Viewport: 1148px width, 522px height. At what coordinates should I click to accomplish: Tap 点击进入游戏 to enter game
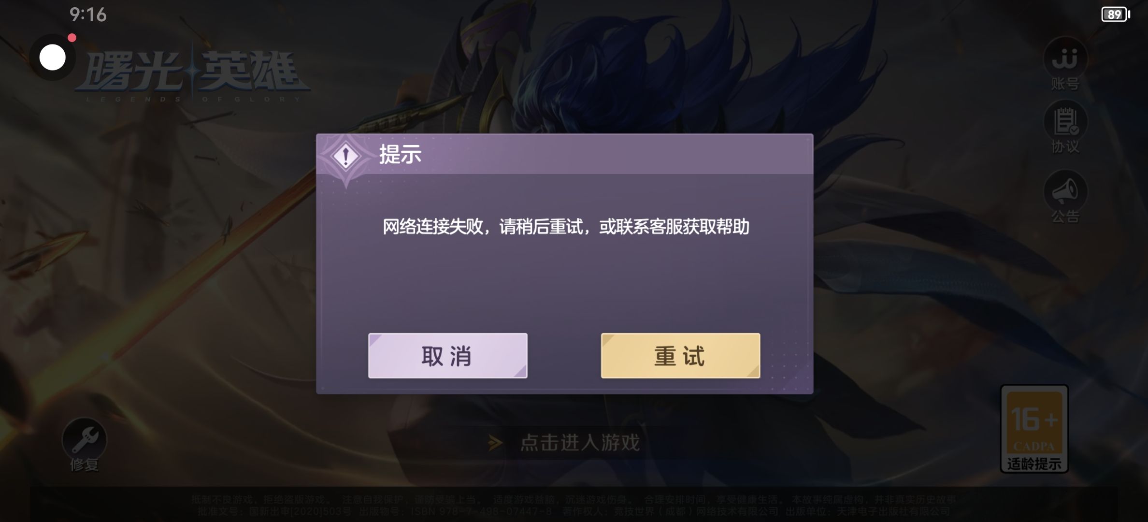point(579,442)
